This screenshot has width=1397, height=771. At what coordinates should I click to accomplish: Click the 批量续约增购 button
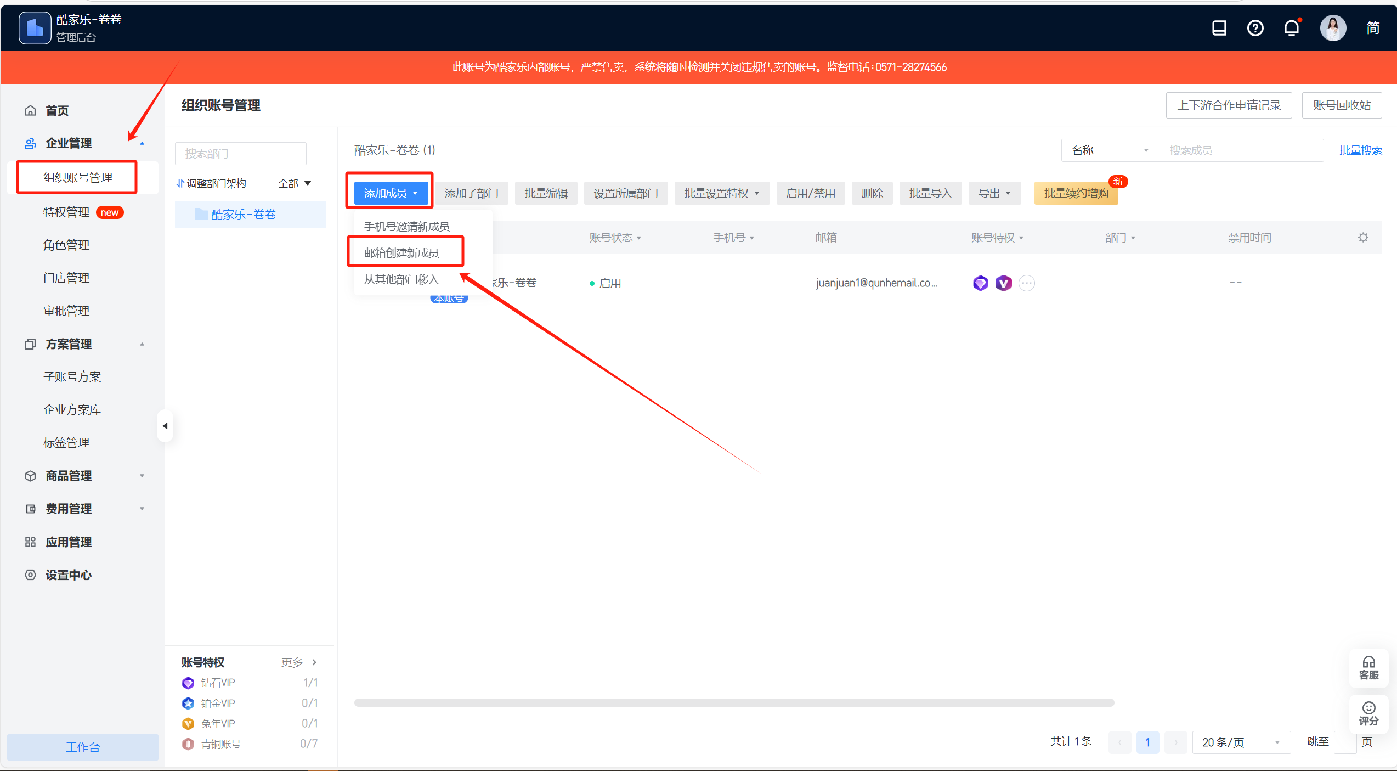1076,193
